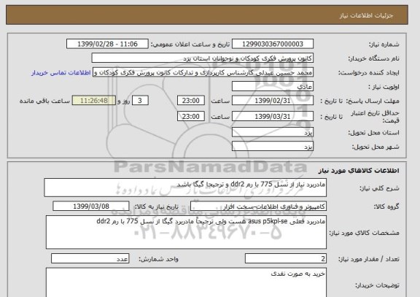
Task: Select the public announcement date field 1399/02/28 - 11:06
Action: (x=107, y=44)
